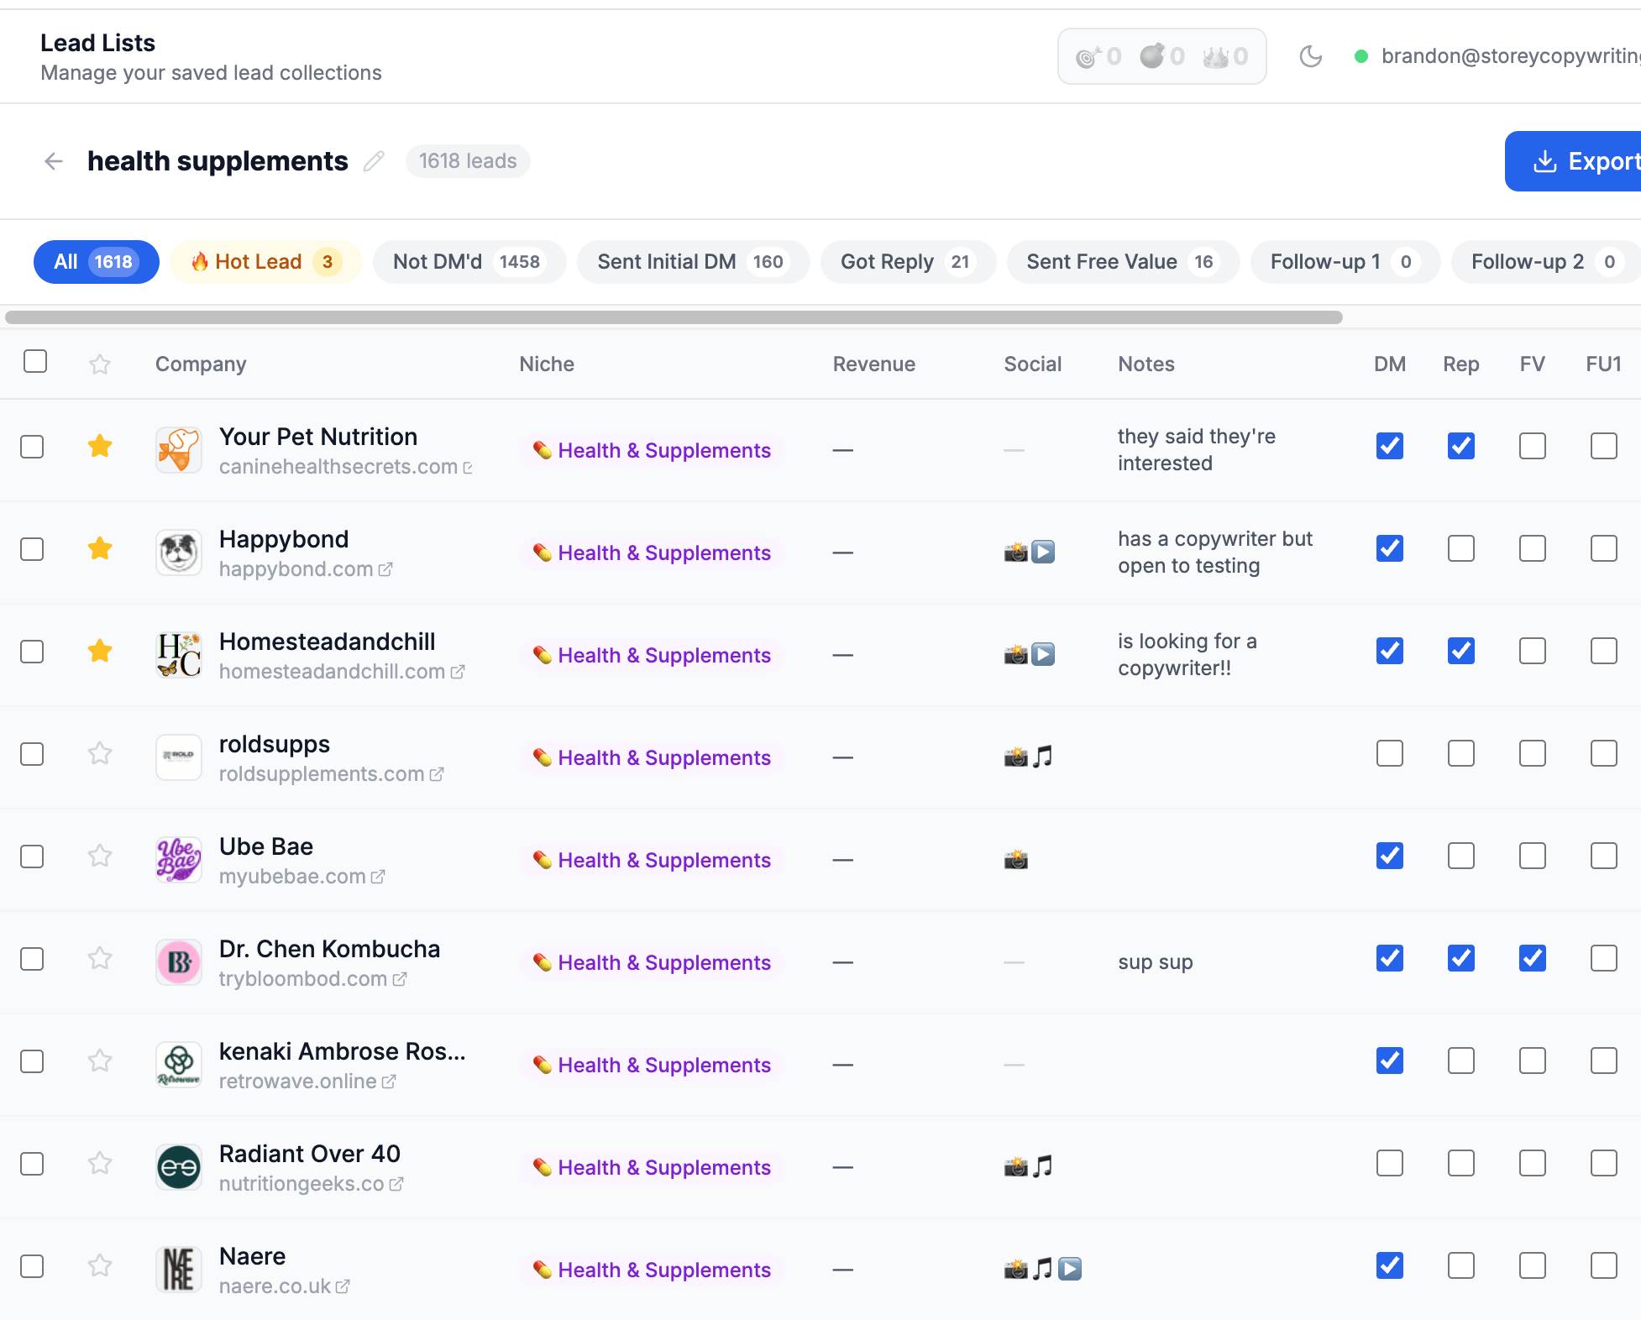Star the roldsupps lead
The height and width of the screenshot is (1320, 1641).
tap(100, 753)
